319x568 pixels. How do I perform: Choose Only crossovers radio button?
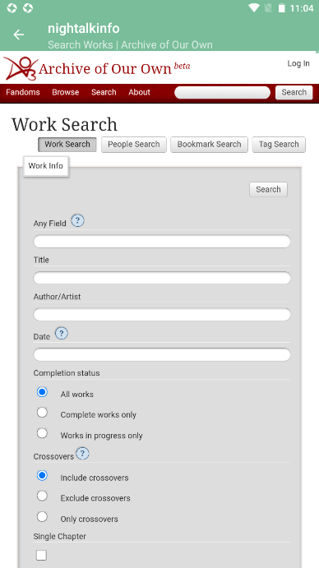click(42, 516)
